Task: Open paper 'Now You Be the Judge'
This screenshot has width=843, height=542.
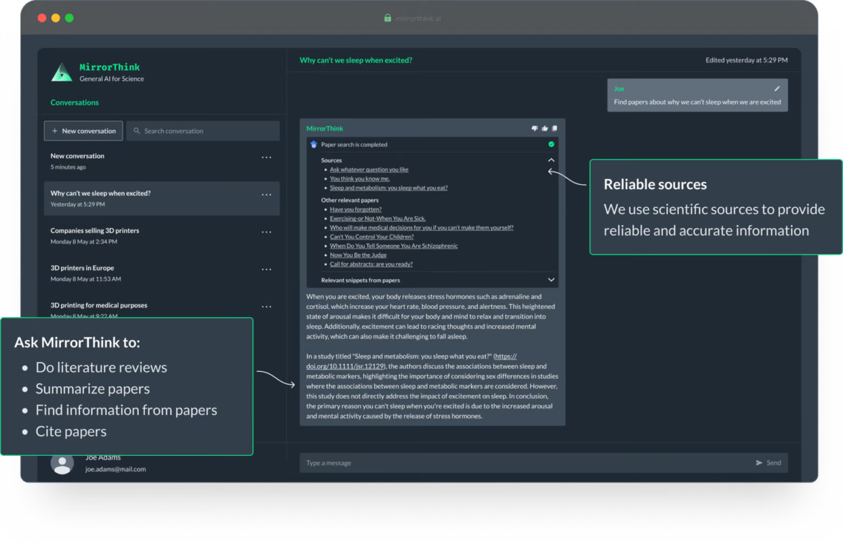Action: 358,255
